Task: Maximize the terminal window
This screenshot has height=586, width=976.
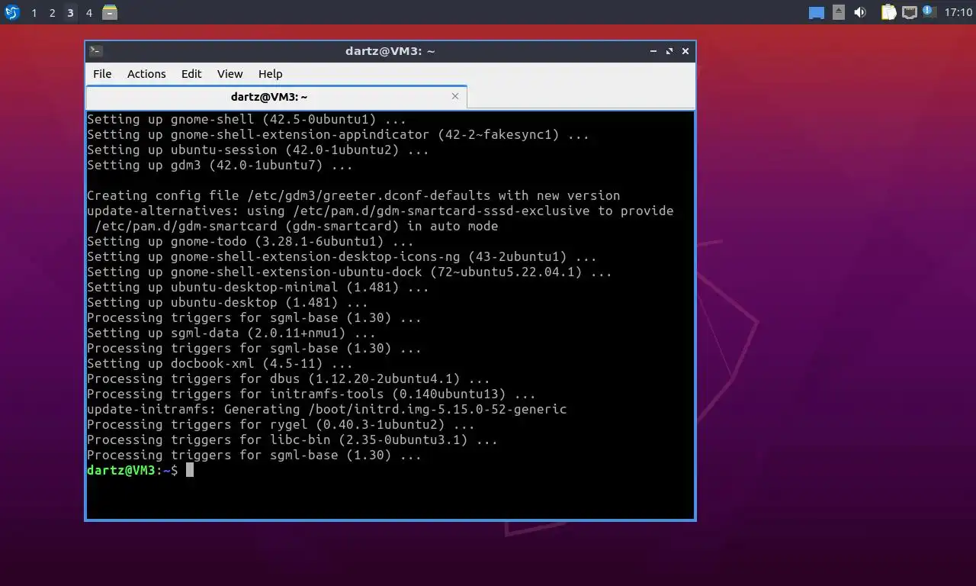Action: click(669, 51)
